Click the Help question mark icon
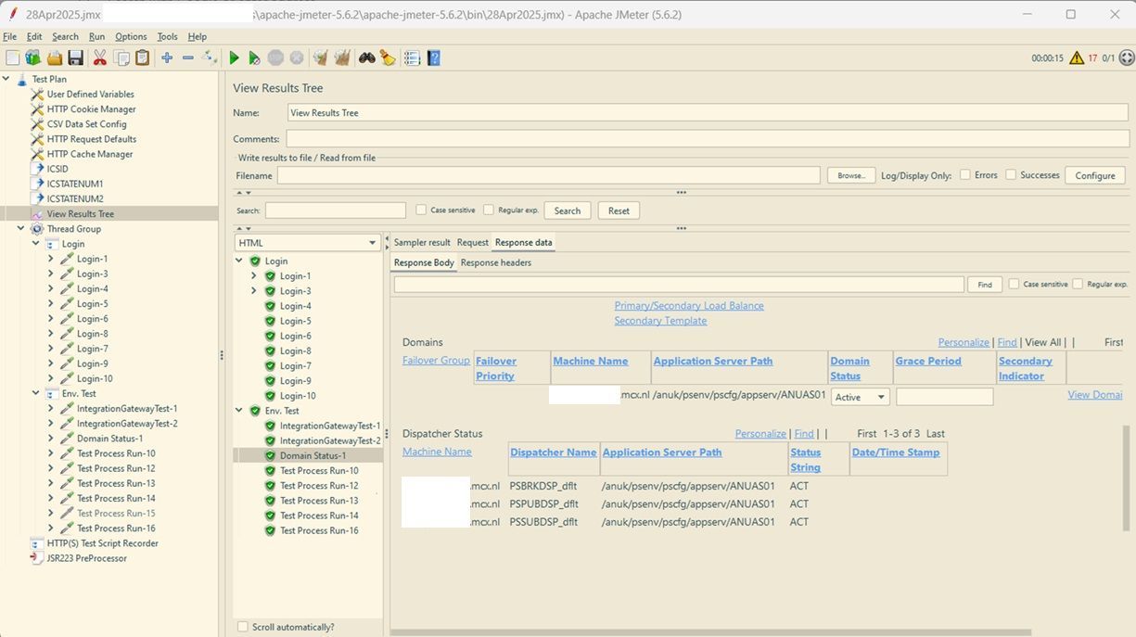1136x637 pixels. [434, 57]
